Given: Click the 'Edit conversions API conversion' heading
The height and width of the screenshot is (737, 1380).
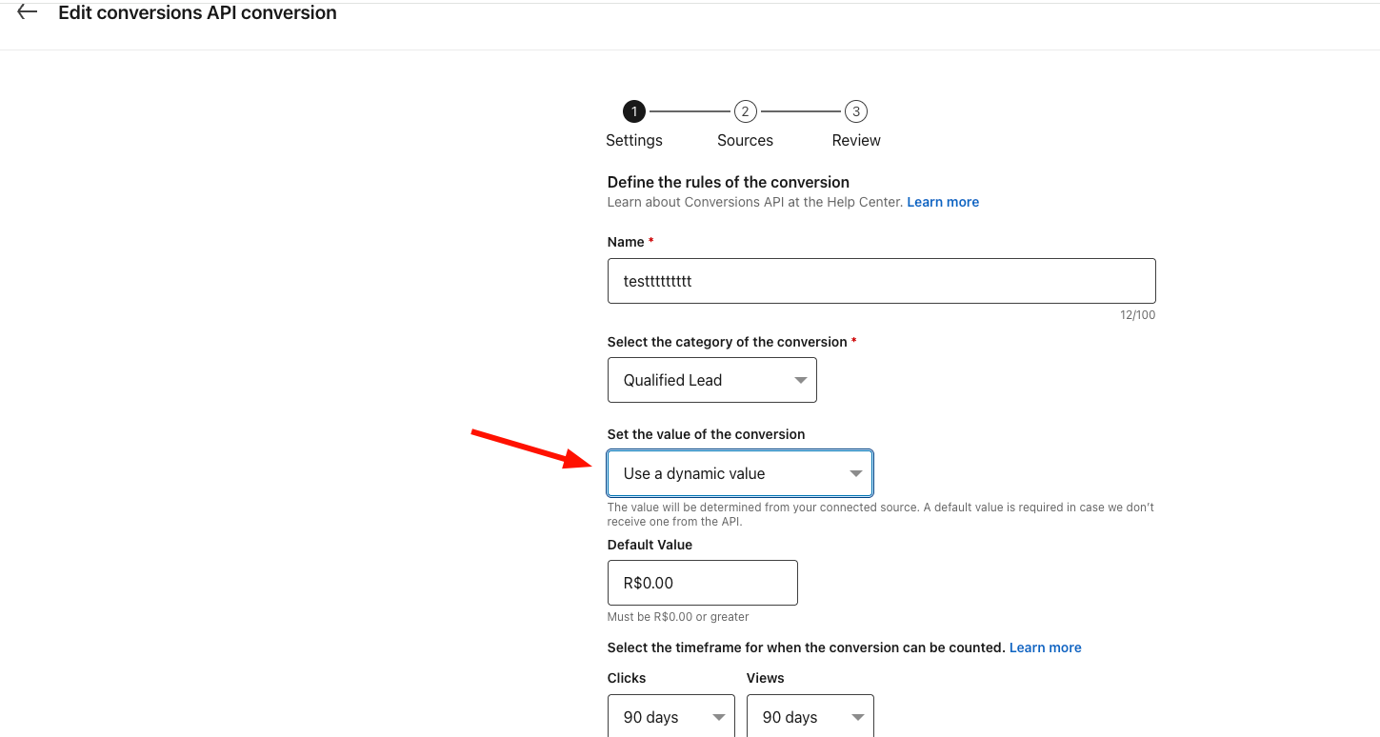Looking at the screenshot, I should click(x=197, y=13).
